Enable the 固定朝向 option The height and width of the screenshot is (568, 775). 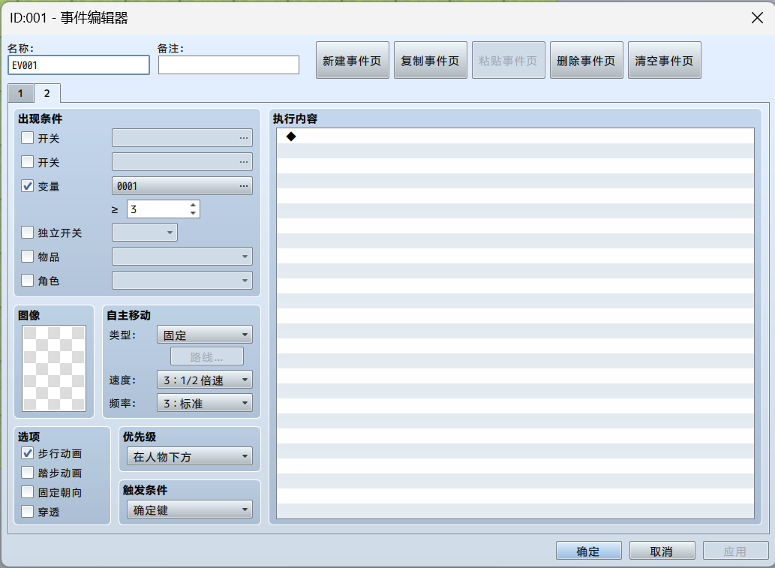(28, 492)
